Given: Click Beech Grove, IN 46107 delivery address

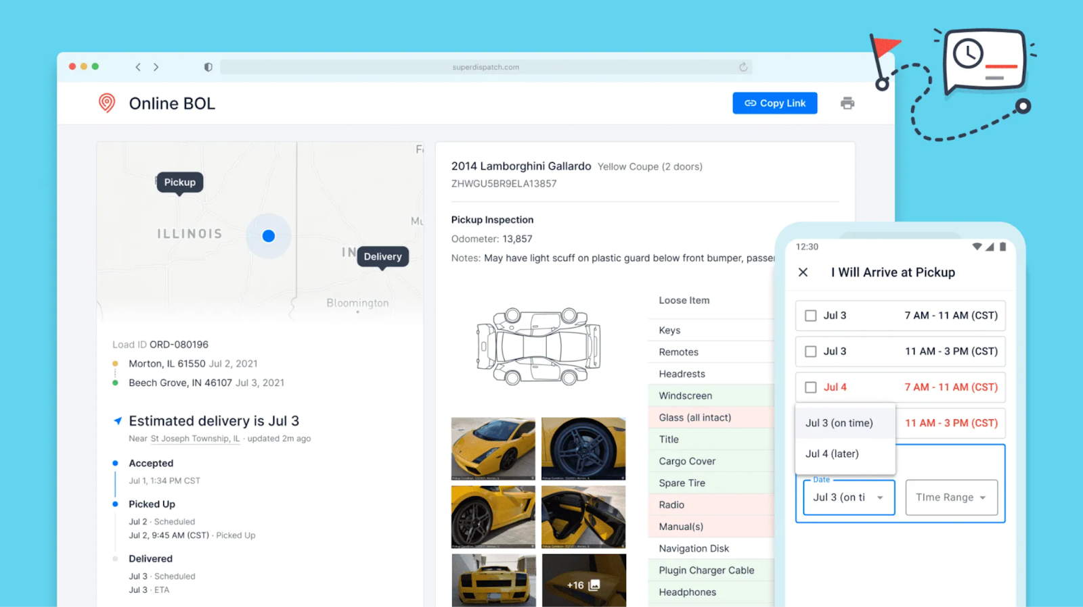Looking at the screenshot, I should pos(180,383).
